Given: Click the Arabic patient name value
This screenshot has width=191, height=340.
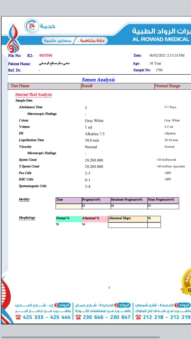Looking at the screenshot, I should (54, 63).
